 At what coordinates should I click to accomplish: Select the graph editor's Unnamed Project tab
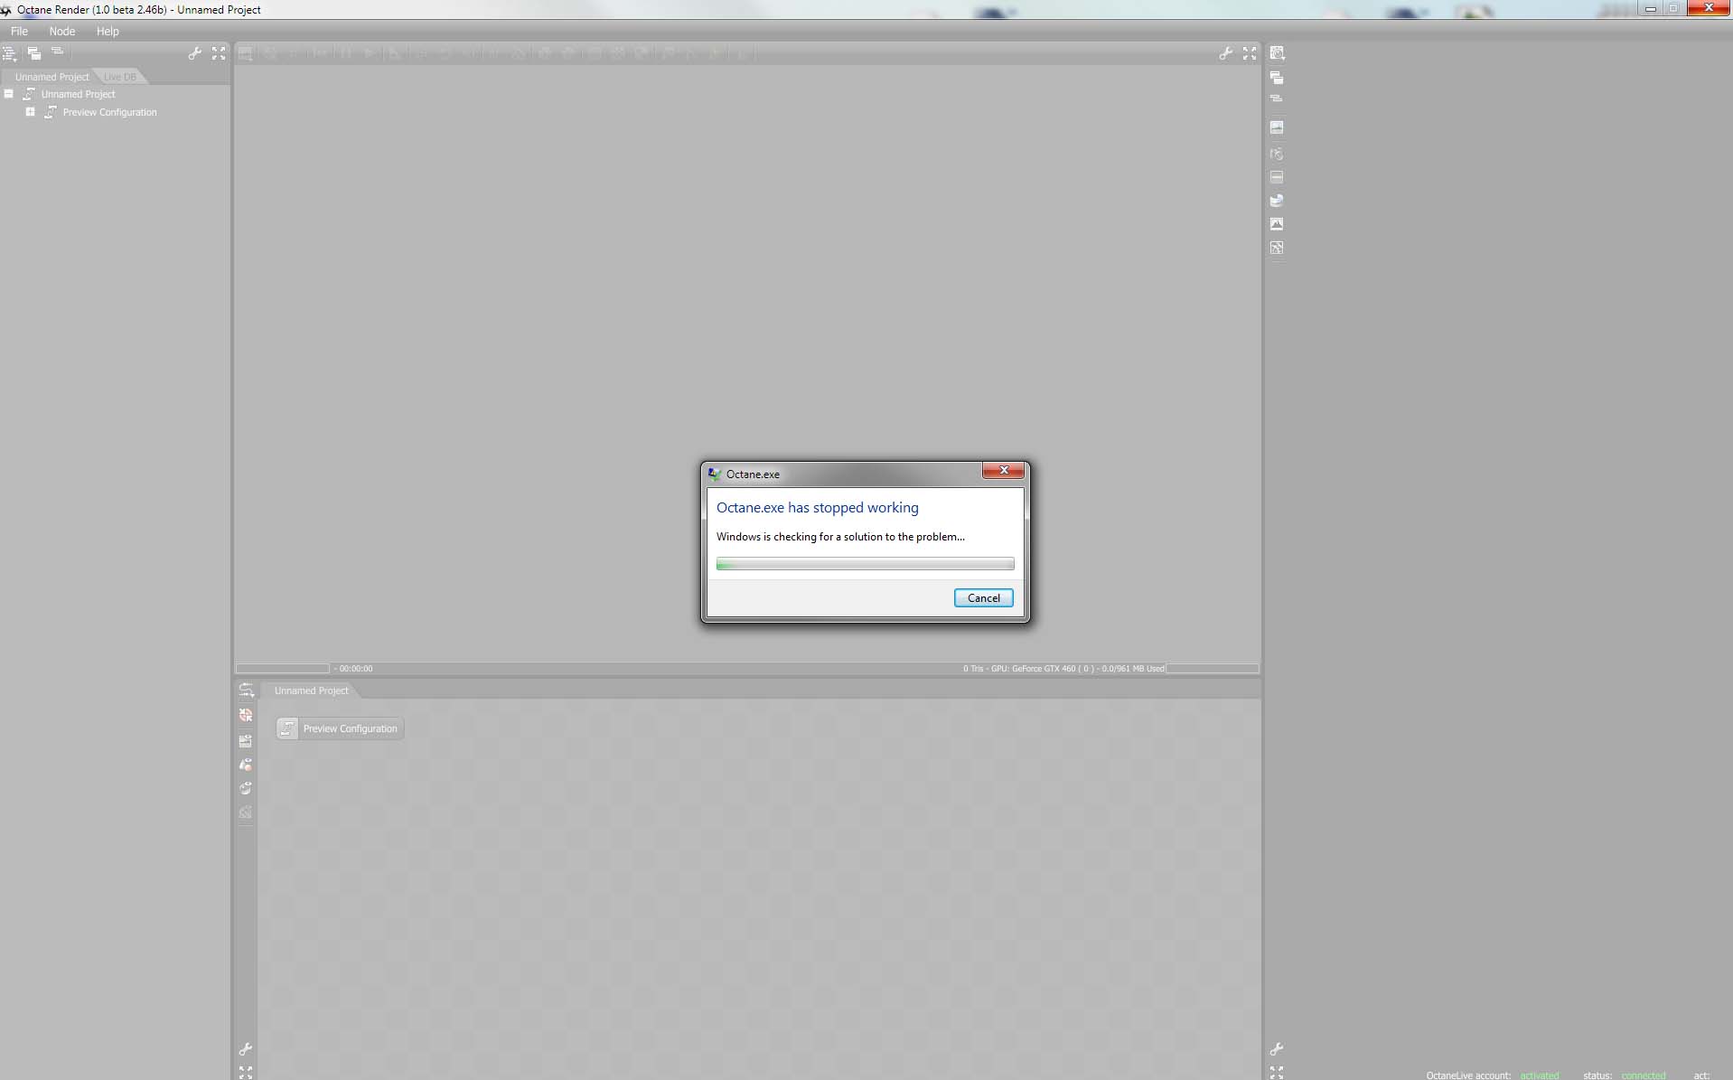coord(311,690)
